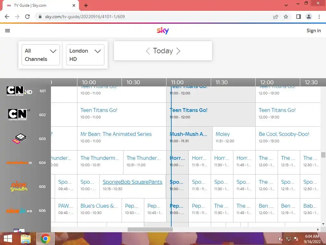Image resolution: width=326 pixels, height=245 pixels.
Task: Click the horizontal scrollbar thumb
Action: (150, 229)
